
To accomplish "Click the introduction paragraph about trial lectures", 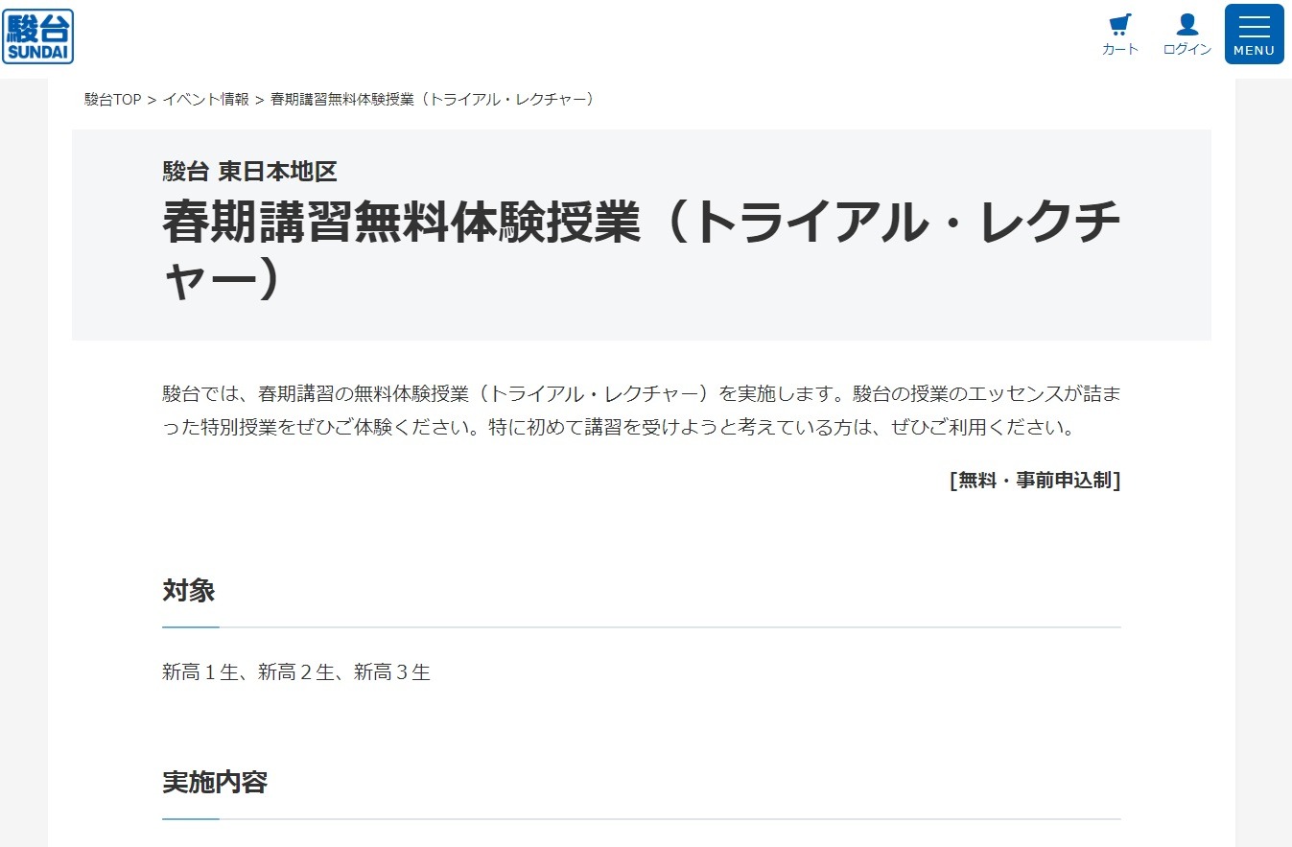I will click(641, 411).
